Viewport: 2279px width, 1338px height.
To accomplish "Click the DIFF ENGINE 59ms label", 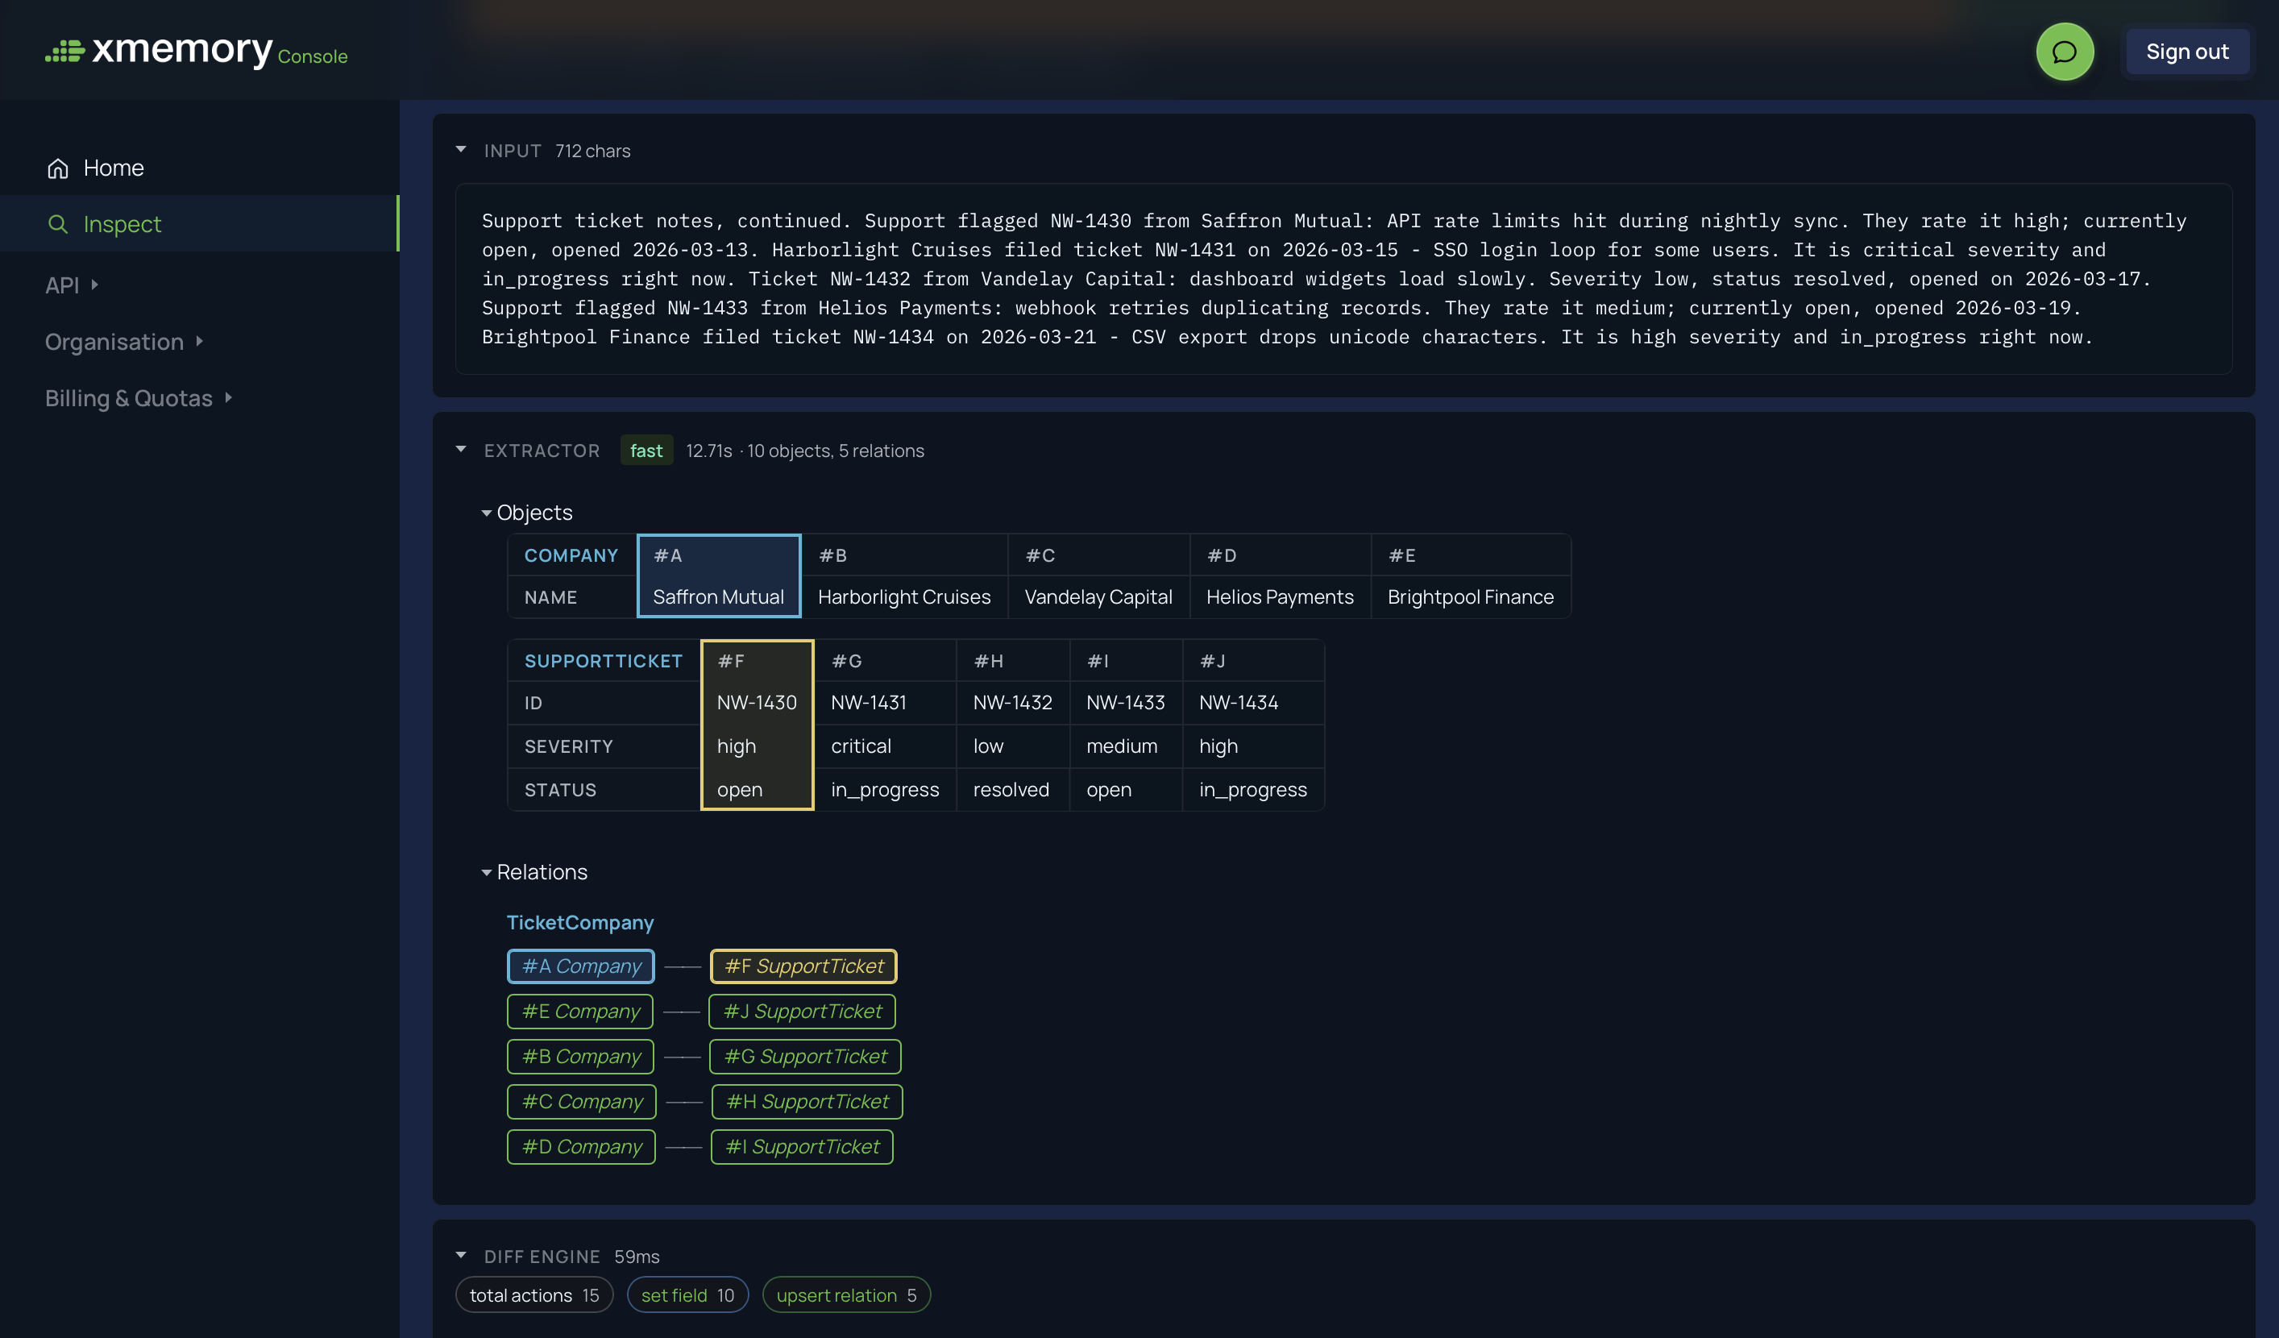I will [x=571, y=1257].
